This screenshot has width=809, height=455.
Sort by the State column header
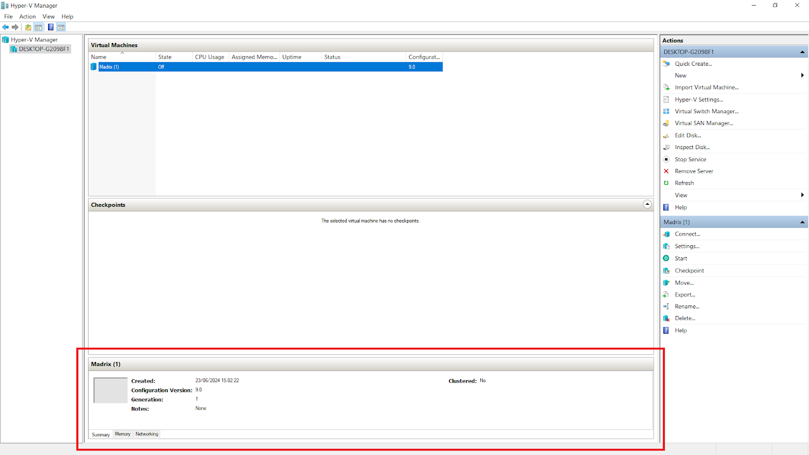tap(174, 57)
